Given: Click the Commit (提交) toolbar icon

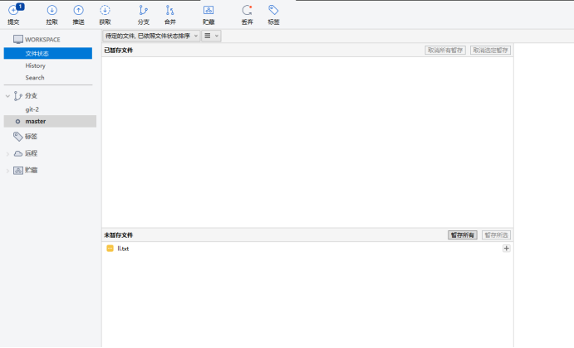Looking at the screenshot, I should coord(14,10).
